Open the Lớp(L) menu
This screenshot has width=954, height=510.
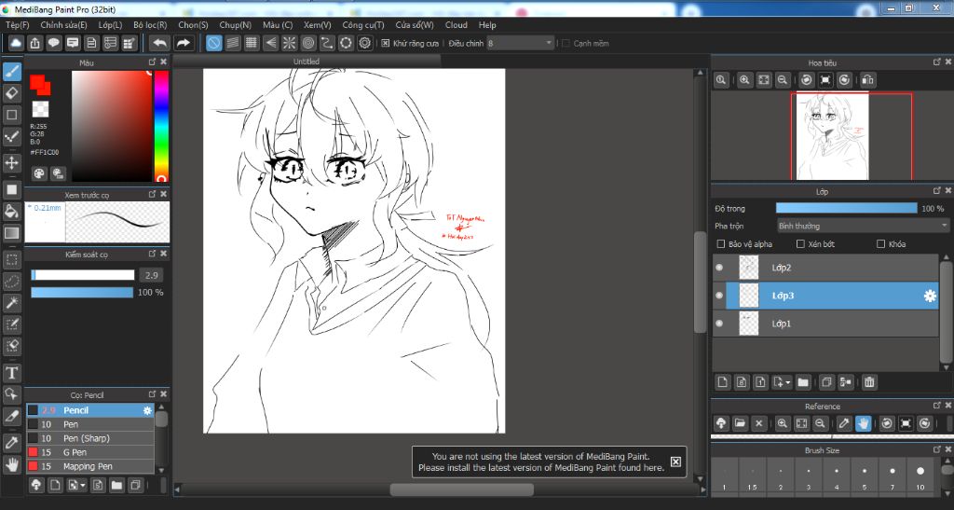[x=110, y=25]
